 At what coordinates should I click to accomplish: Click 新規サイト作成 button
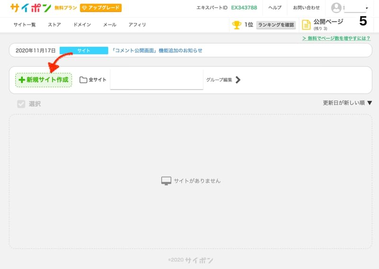[44, 80]
